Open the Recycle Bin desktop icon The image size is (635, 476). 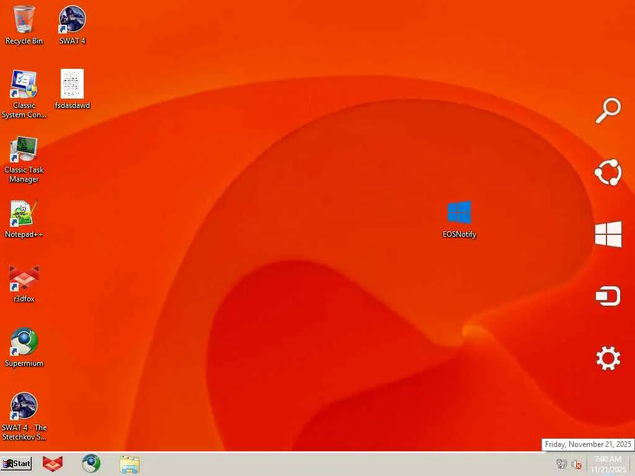click(x=24, y=25)
